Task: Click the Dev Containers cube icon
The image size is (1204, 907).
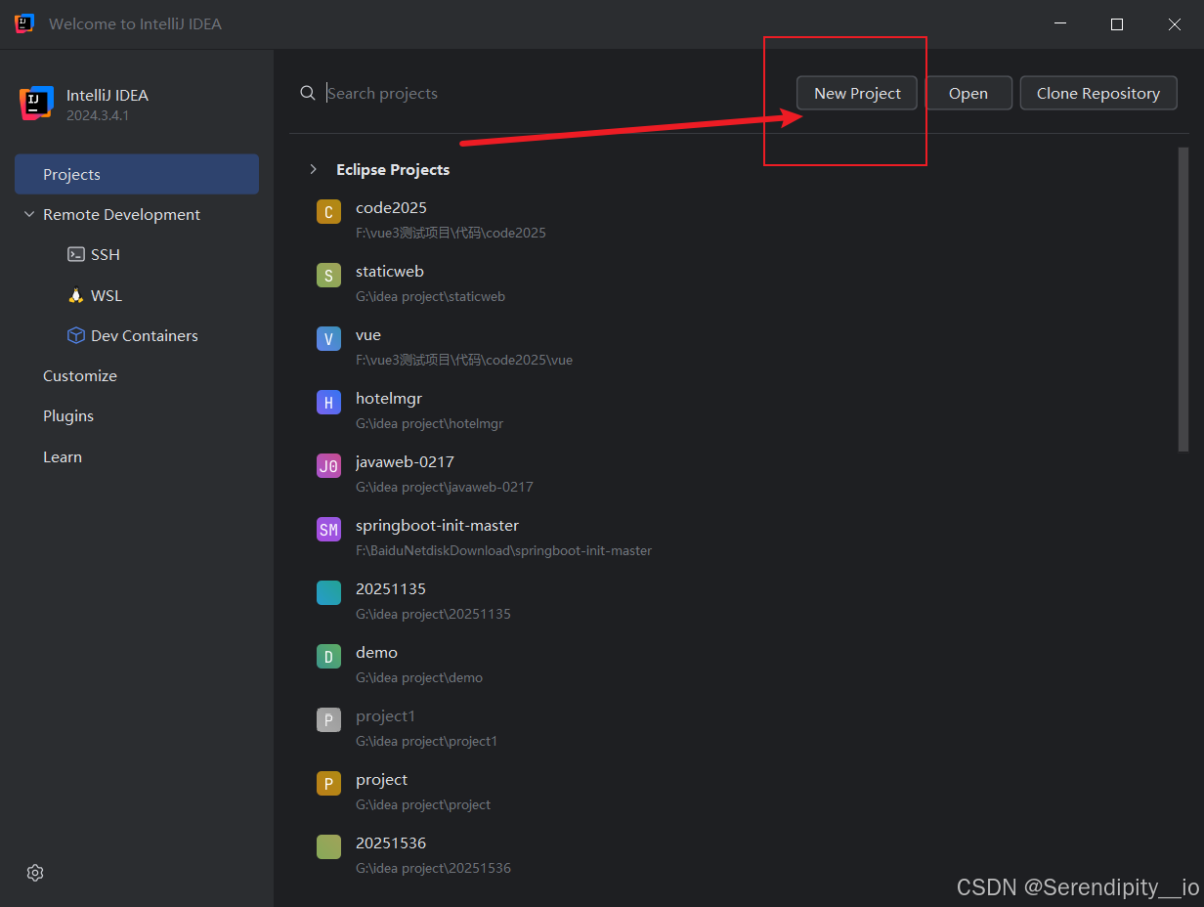Action: click(75, 335)
